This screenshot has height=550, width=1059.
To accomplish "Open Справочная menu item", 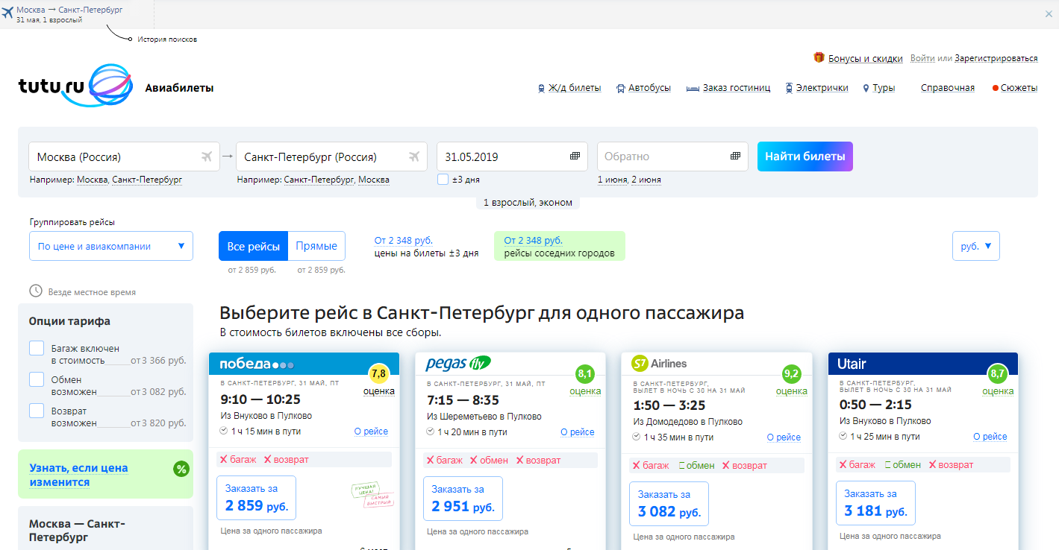I will [948, 88].
